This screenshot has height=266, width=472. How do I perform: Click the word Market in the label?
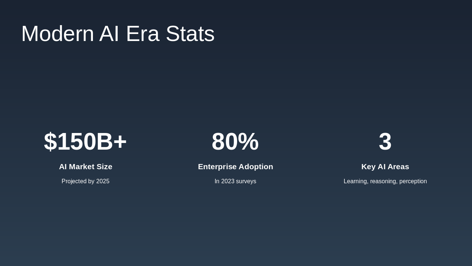[x=80, y=167]
